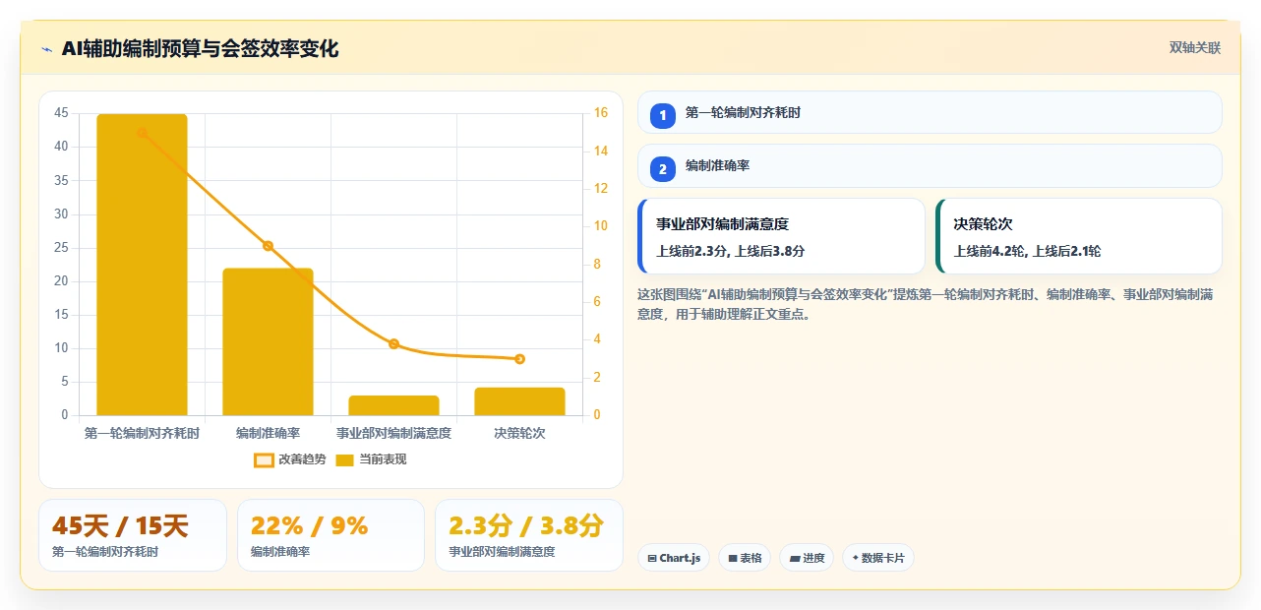
Task: Click the icon in the 表格 tag
Action: click(x=733, y=559)
